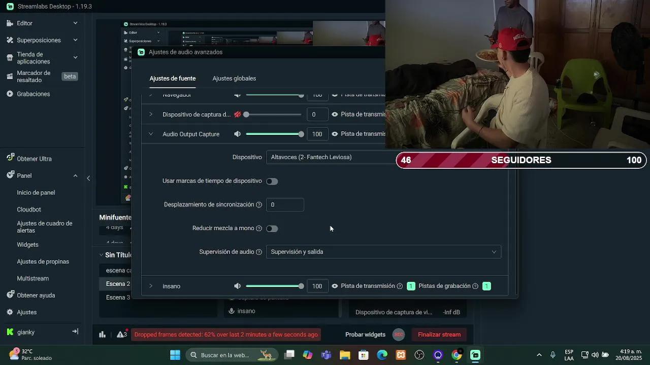Screen dimensions: 650x365
Task: Open OBS Studio from the taskbar
Action: (419, 355)
